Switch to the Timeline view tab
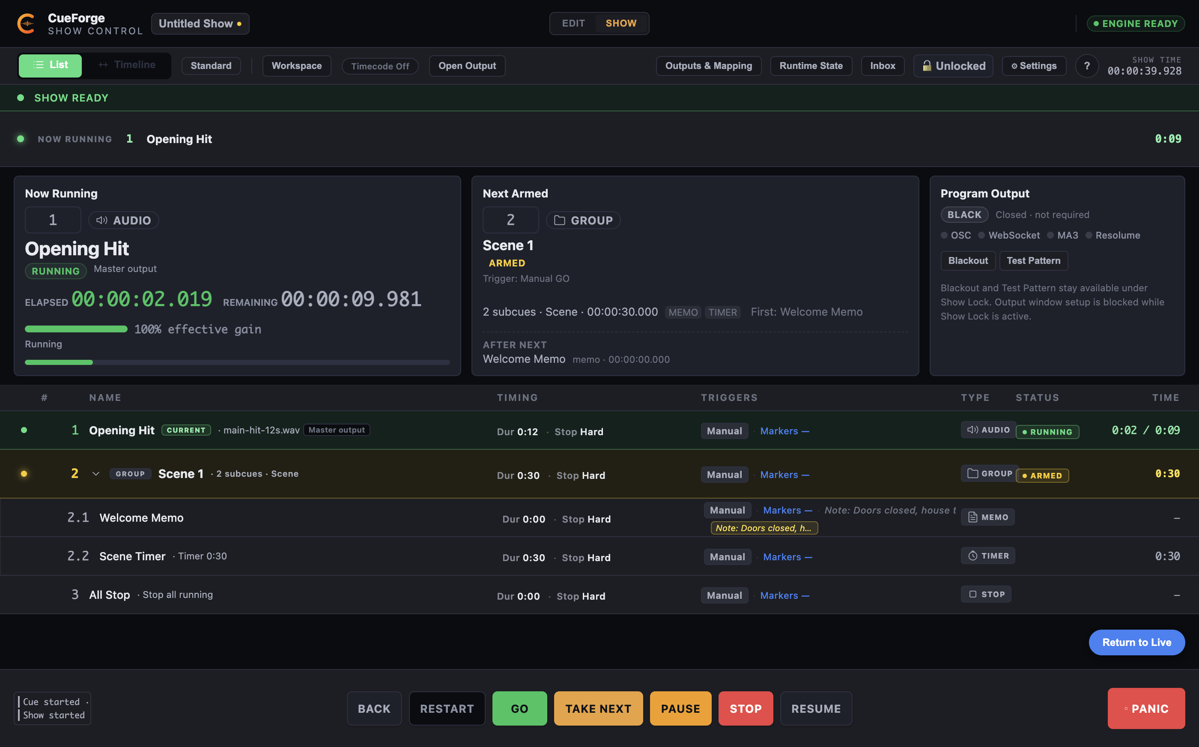This screenshot has height=747, width=1199. point(127,65)
